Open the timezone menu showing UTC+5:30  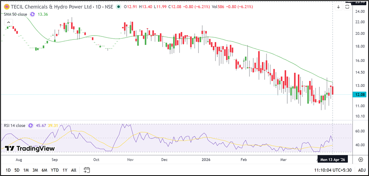tap(333, 170)
